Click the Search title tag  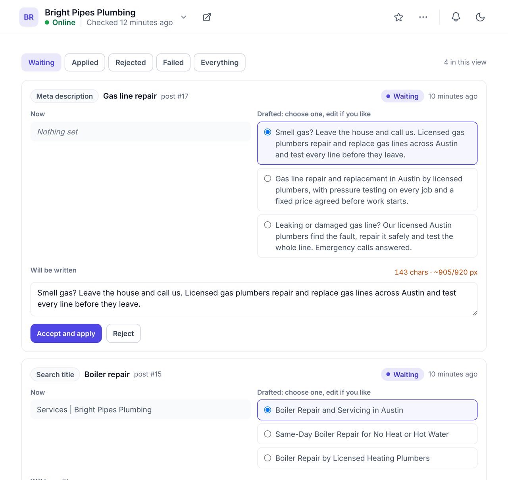click(x=55, y=374)
